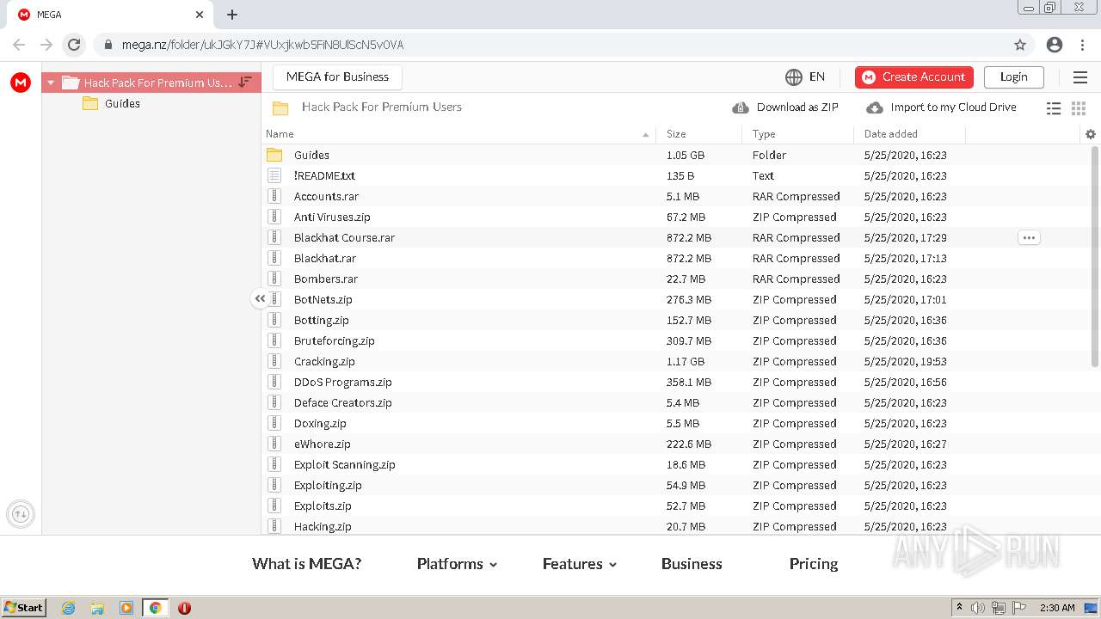Collapse the Hack Pack root tree arrow
The image size is (1101, 619).
pyautogui.click(x=51, y=83)
